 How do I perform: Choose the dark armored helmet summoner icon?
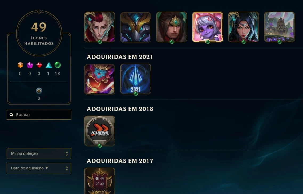coord(136,27)
